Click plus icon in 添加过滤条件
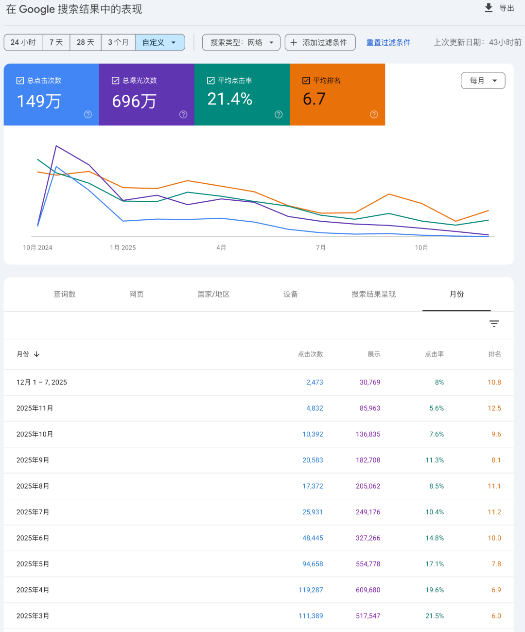This screenshot has width=525, height=632. (x=294, y=42)
